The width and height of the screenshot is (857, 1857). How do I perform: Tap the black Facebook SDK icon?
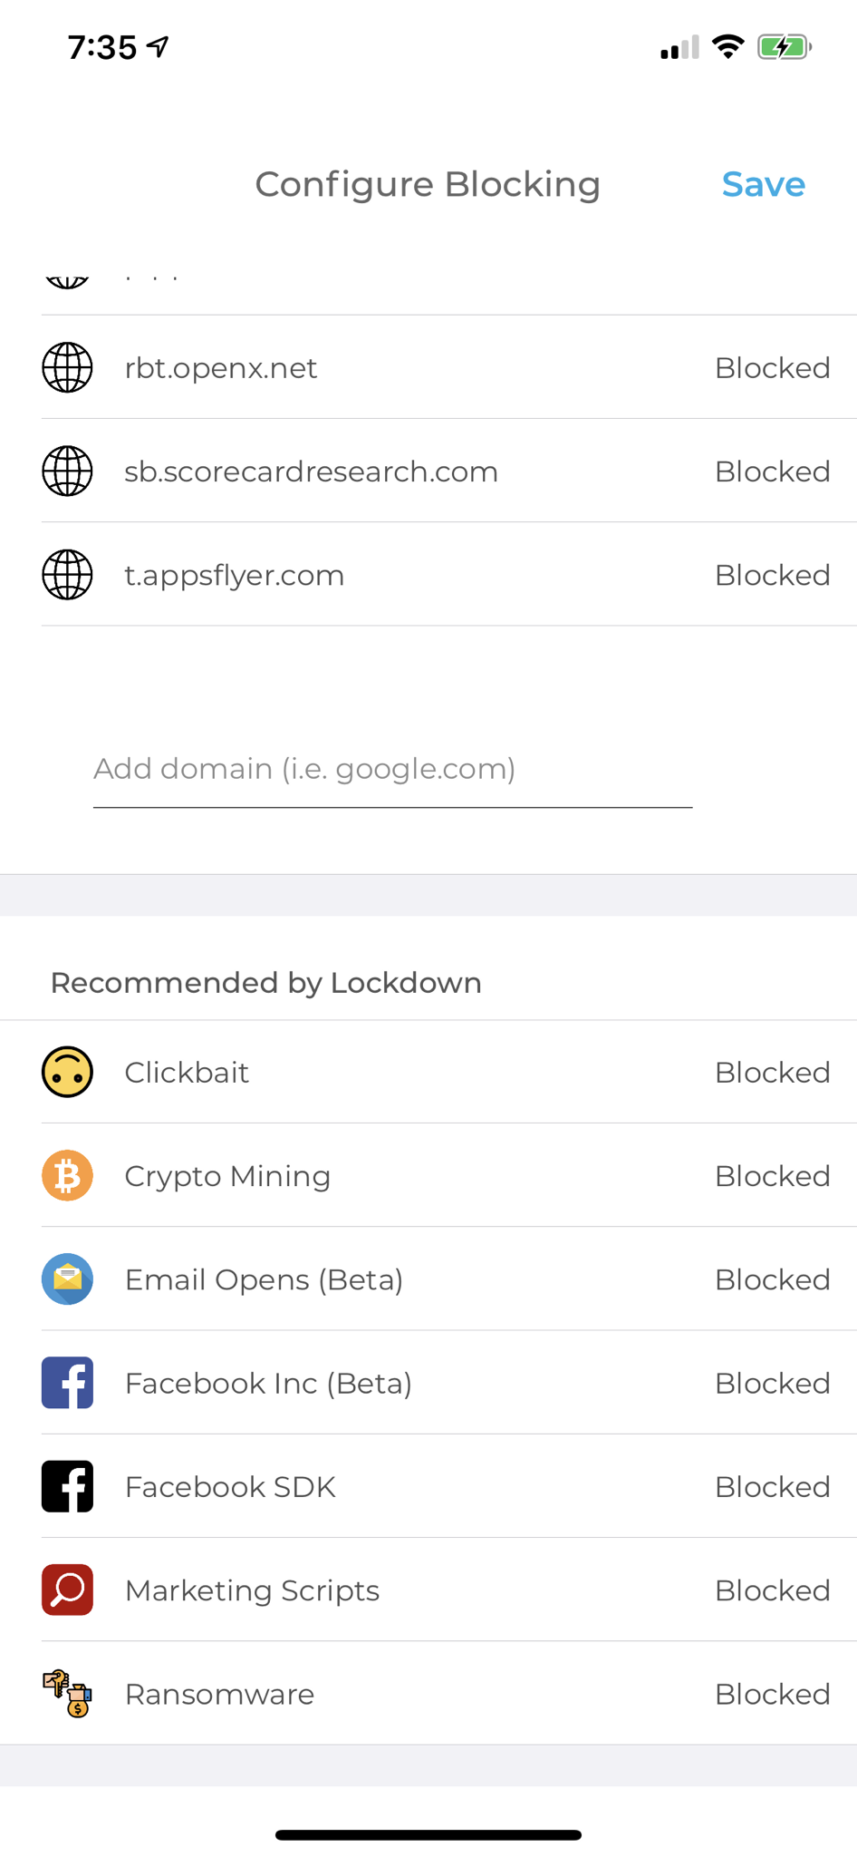pyautogui.click(x=67, y=1486)
